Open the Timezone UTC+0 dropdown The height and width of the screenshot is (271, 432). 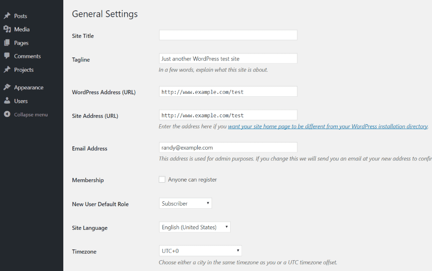pyautogui.click(x=201, y=251)
